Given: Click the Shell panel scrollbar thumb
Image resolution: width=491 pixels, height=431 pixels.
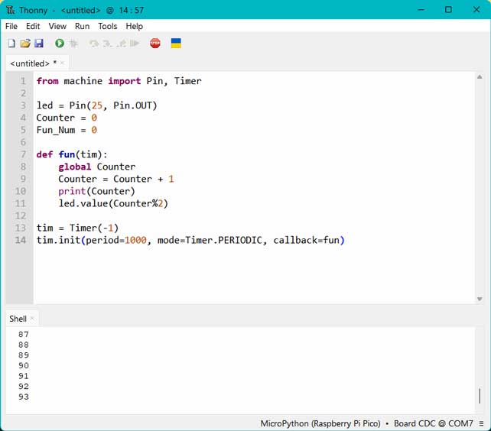Looking at the screenshot, I should tap(480, 396).
